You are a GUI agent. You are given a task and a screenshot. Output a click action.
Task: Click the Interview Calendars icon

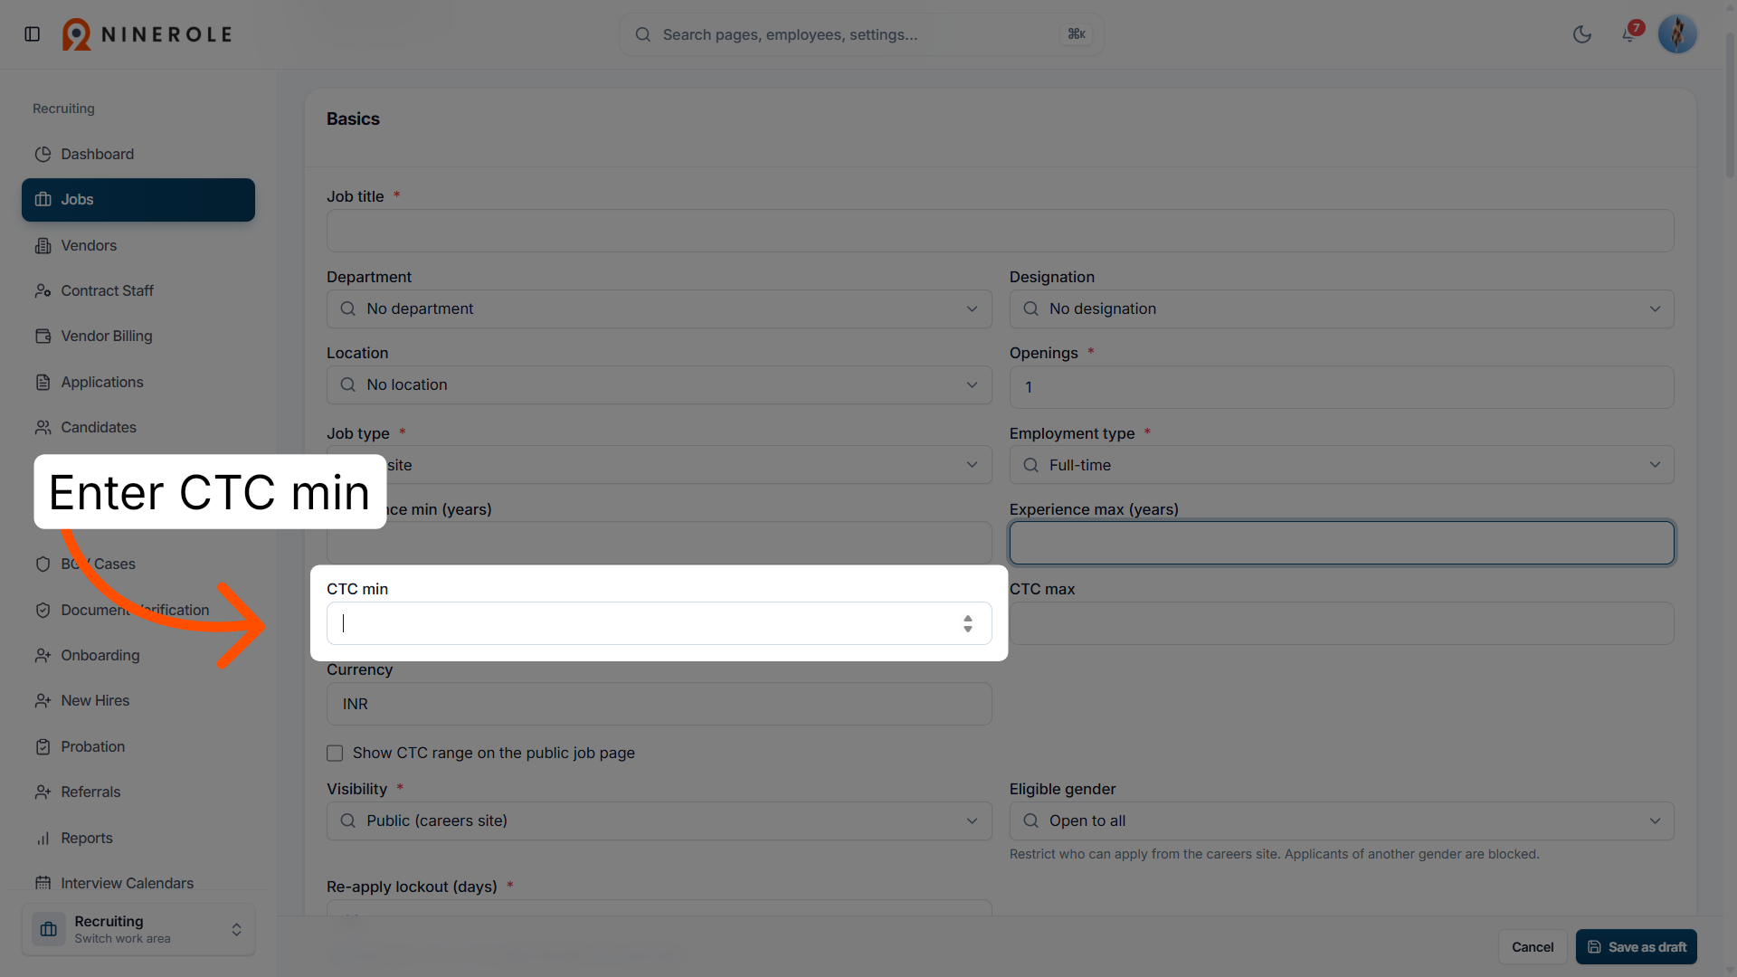(43, 883)
